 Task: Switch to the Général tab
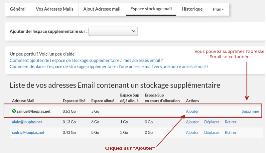[18, 9]
